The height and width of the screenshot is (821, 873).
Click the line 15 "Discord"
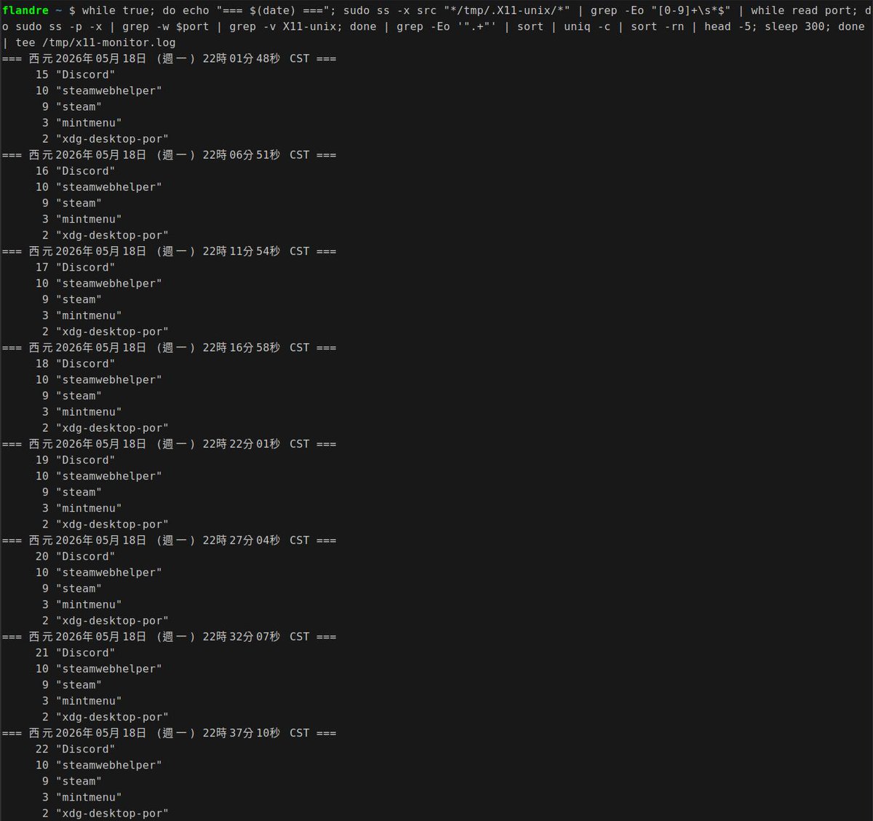(x=75, y=74)
